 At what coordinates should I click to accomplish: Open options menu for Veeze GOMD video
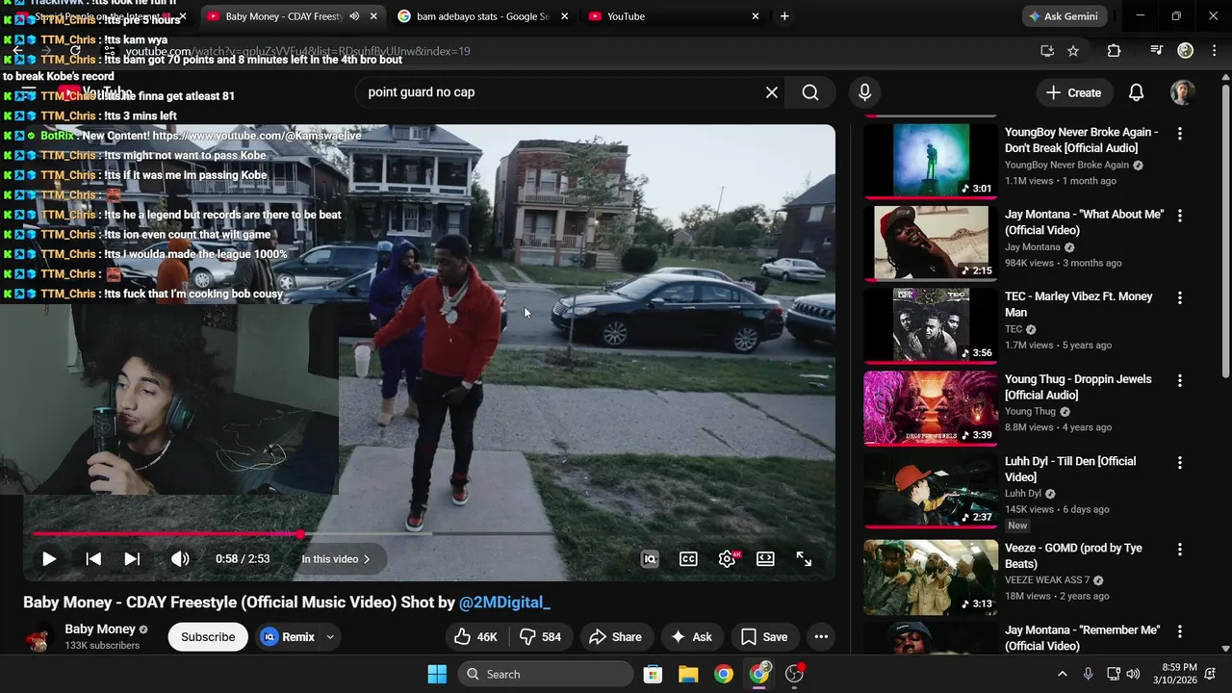tap(1180, 550)
